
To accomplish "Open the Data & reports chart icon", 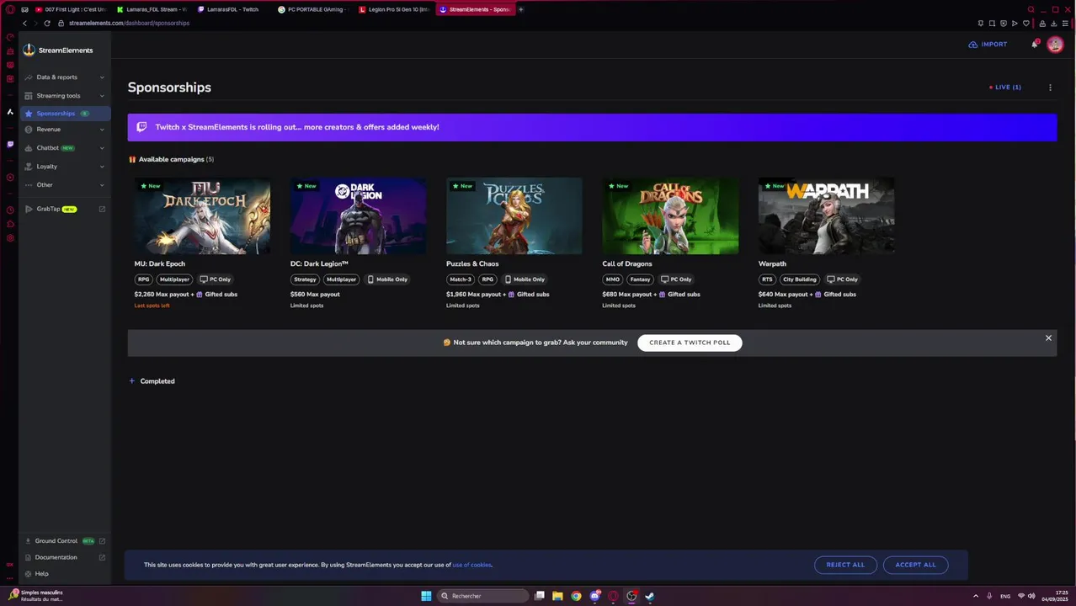I will click(29, 77).
